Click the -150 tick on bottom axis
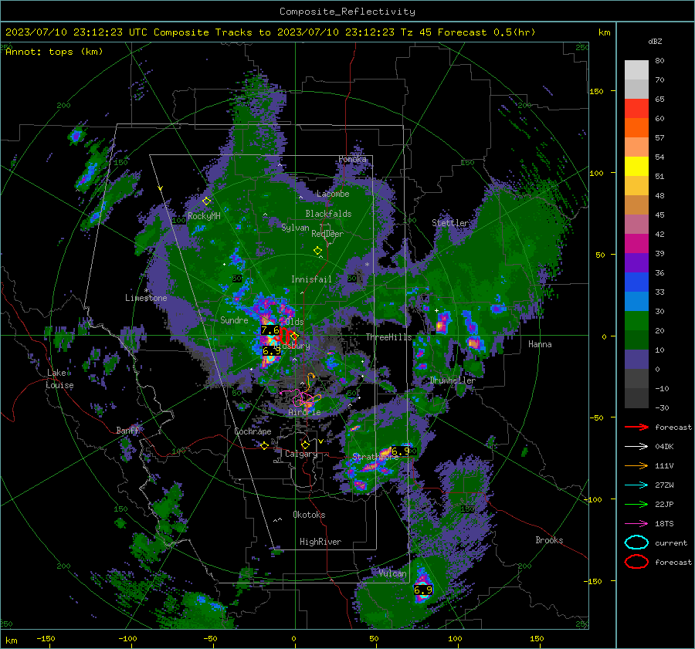Viewport: 695px width, 649px height. tap(46, 639)
